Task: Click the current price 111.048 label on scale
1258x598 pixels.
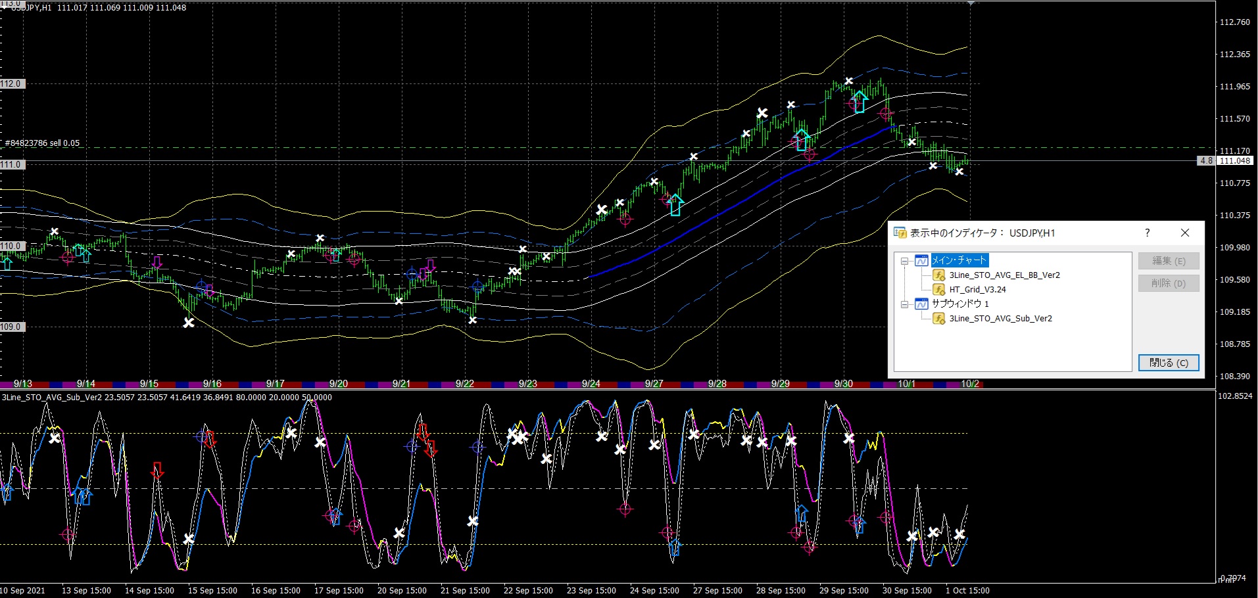Action: 1234,161
